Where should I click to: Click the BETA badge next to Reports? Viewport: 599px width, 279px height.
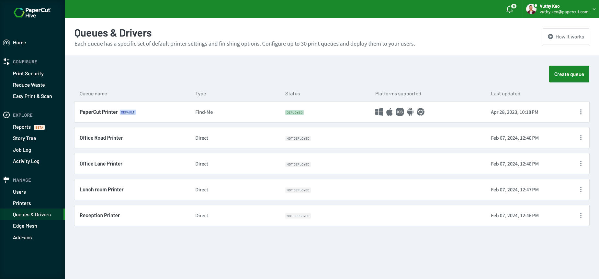(39, 127)
